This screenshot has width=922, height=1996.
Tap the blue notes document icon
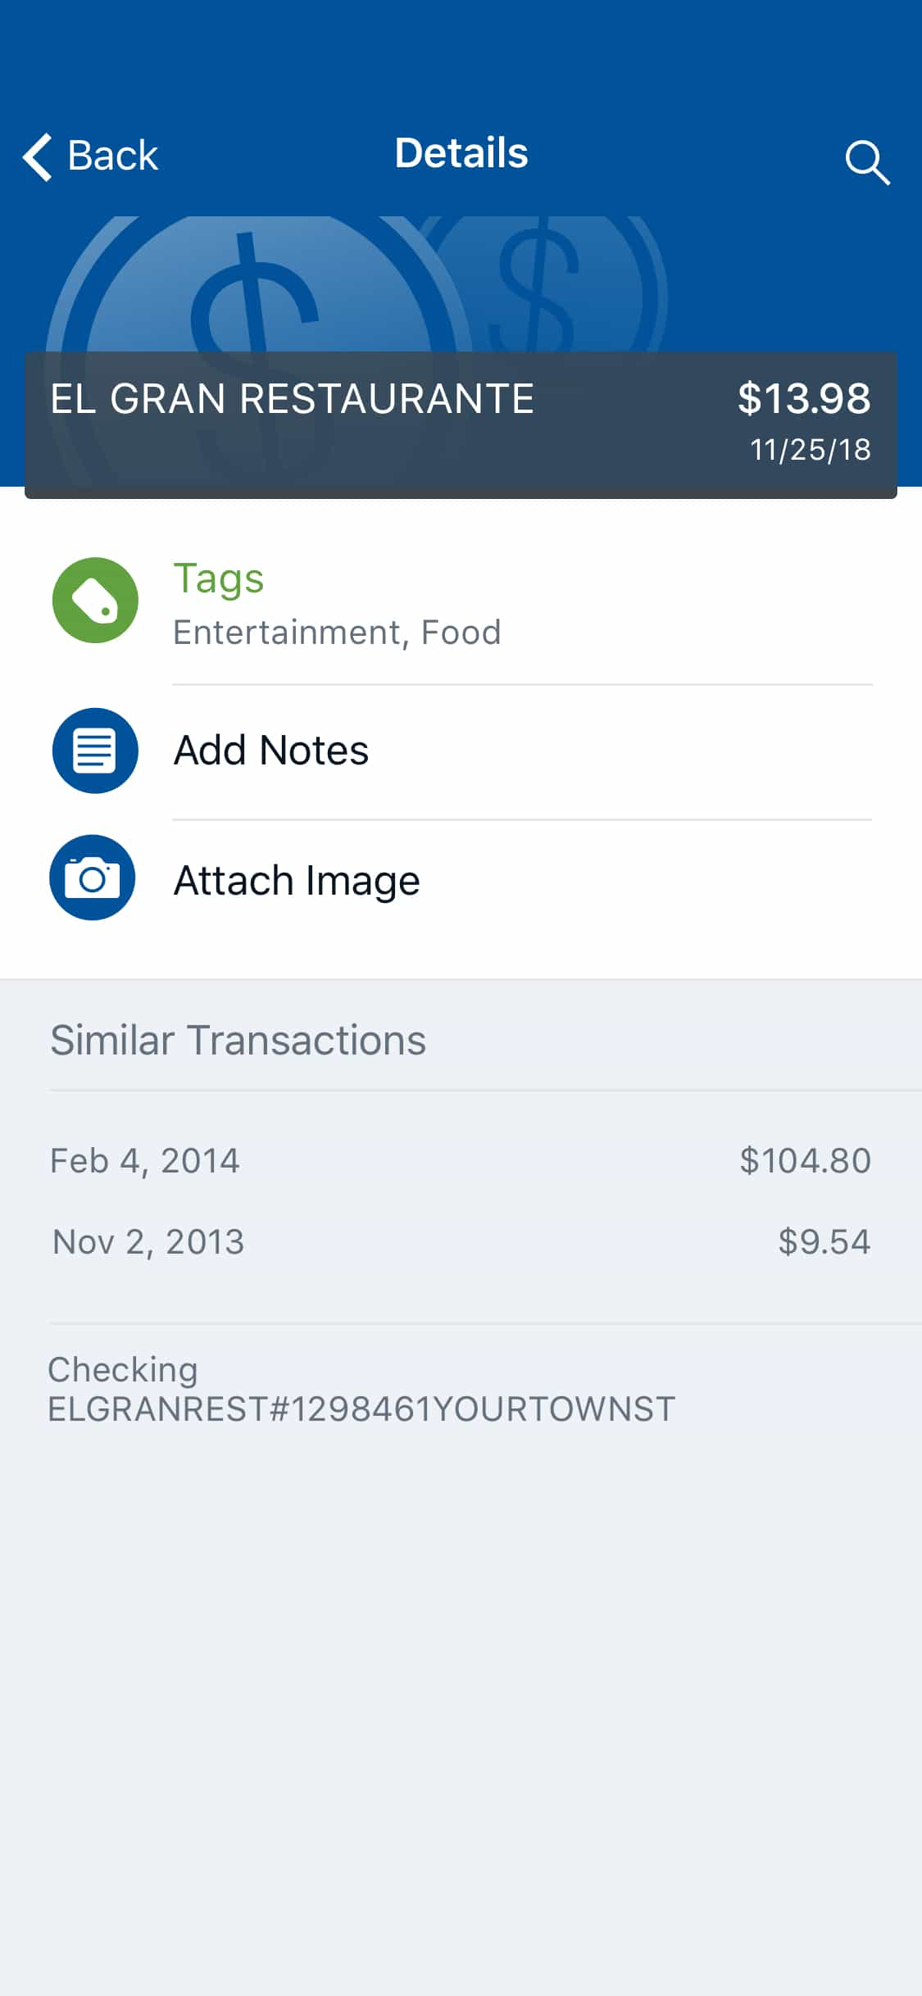95,751
